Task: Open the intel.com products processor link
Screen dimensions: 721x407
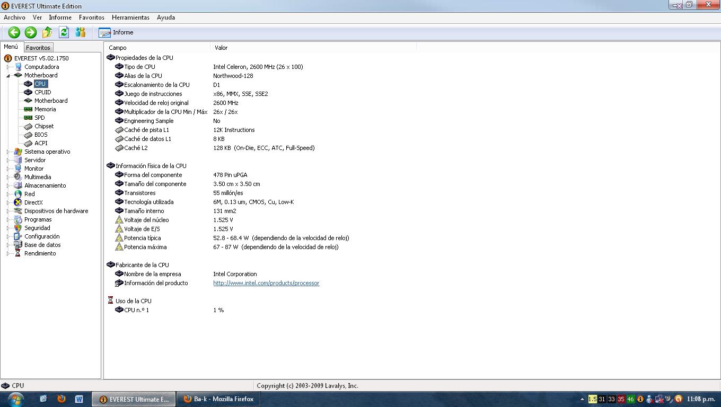Action: (266, 283)
